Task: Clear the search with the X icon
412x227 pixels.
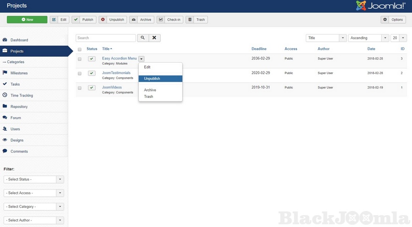Action: click(x=154, y=38)
